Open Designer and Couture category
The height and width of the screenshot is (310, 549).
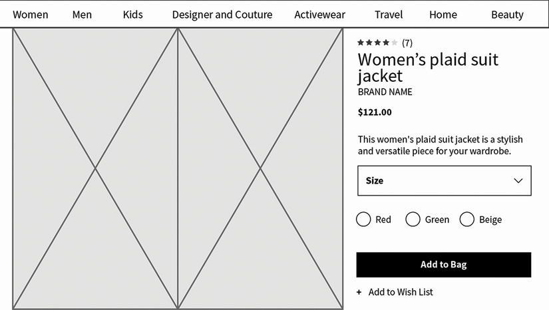click(x=222, y=15)
